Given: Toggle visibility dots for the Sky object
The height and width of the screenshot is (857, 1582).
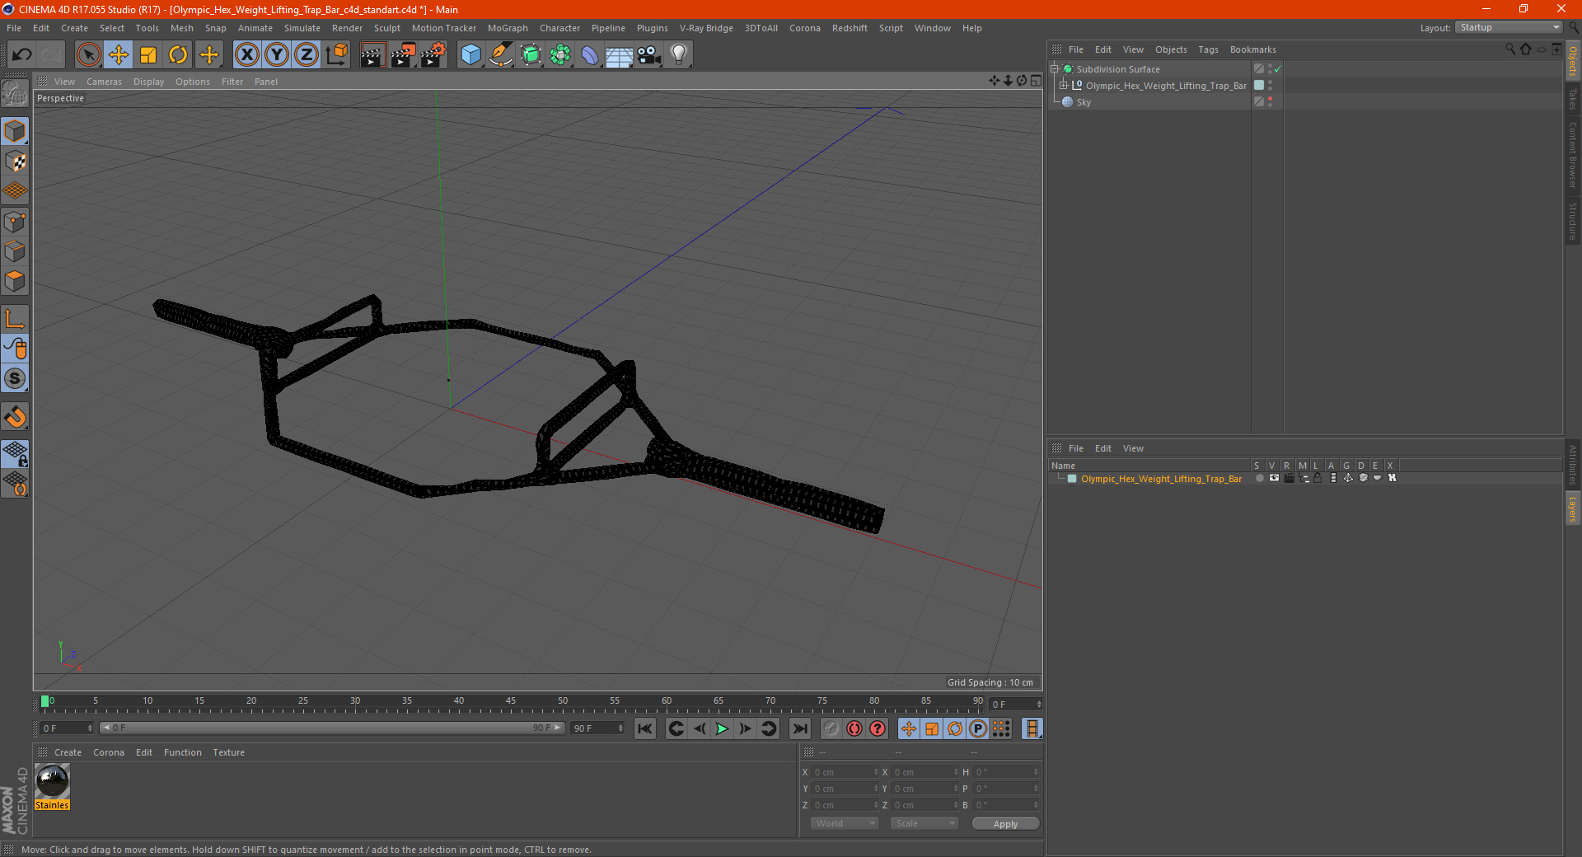Looking at the screenshot, I should click(1270, 102).
